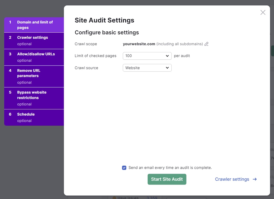Follow the Crawler settings link at bottom right

pyautogui.click(x=232, y=179)
